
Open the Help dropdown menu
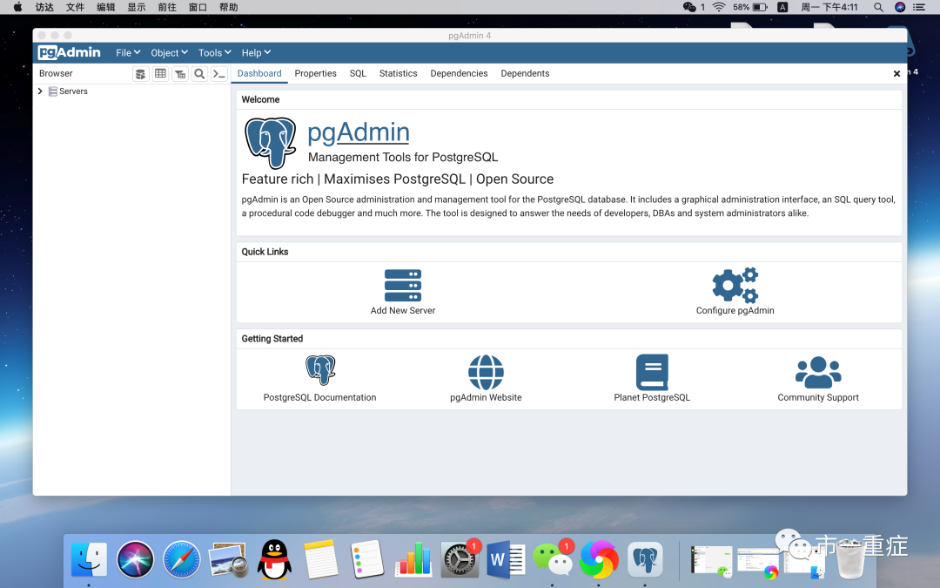click(256, 53)
